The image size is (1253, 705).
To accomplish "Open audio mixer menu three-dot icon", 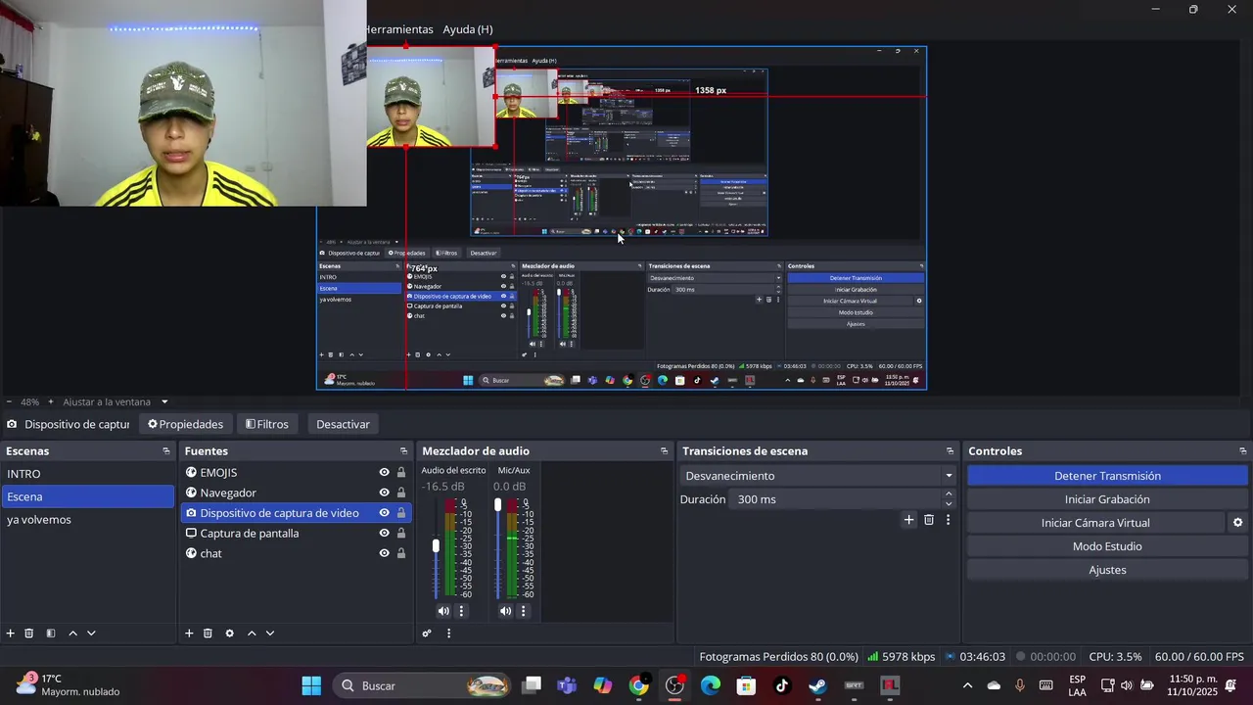I will click(x=449, y=634).
